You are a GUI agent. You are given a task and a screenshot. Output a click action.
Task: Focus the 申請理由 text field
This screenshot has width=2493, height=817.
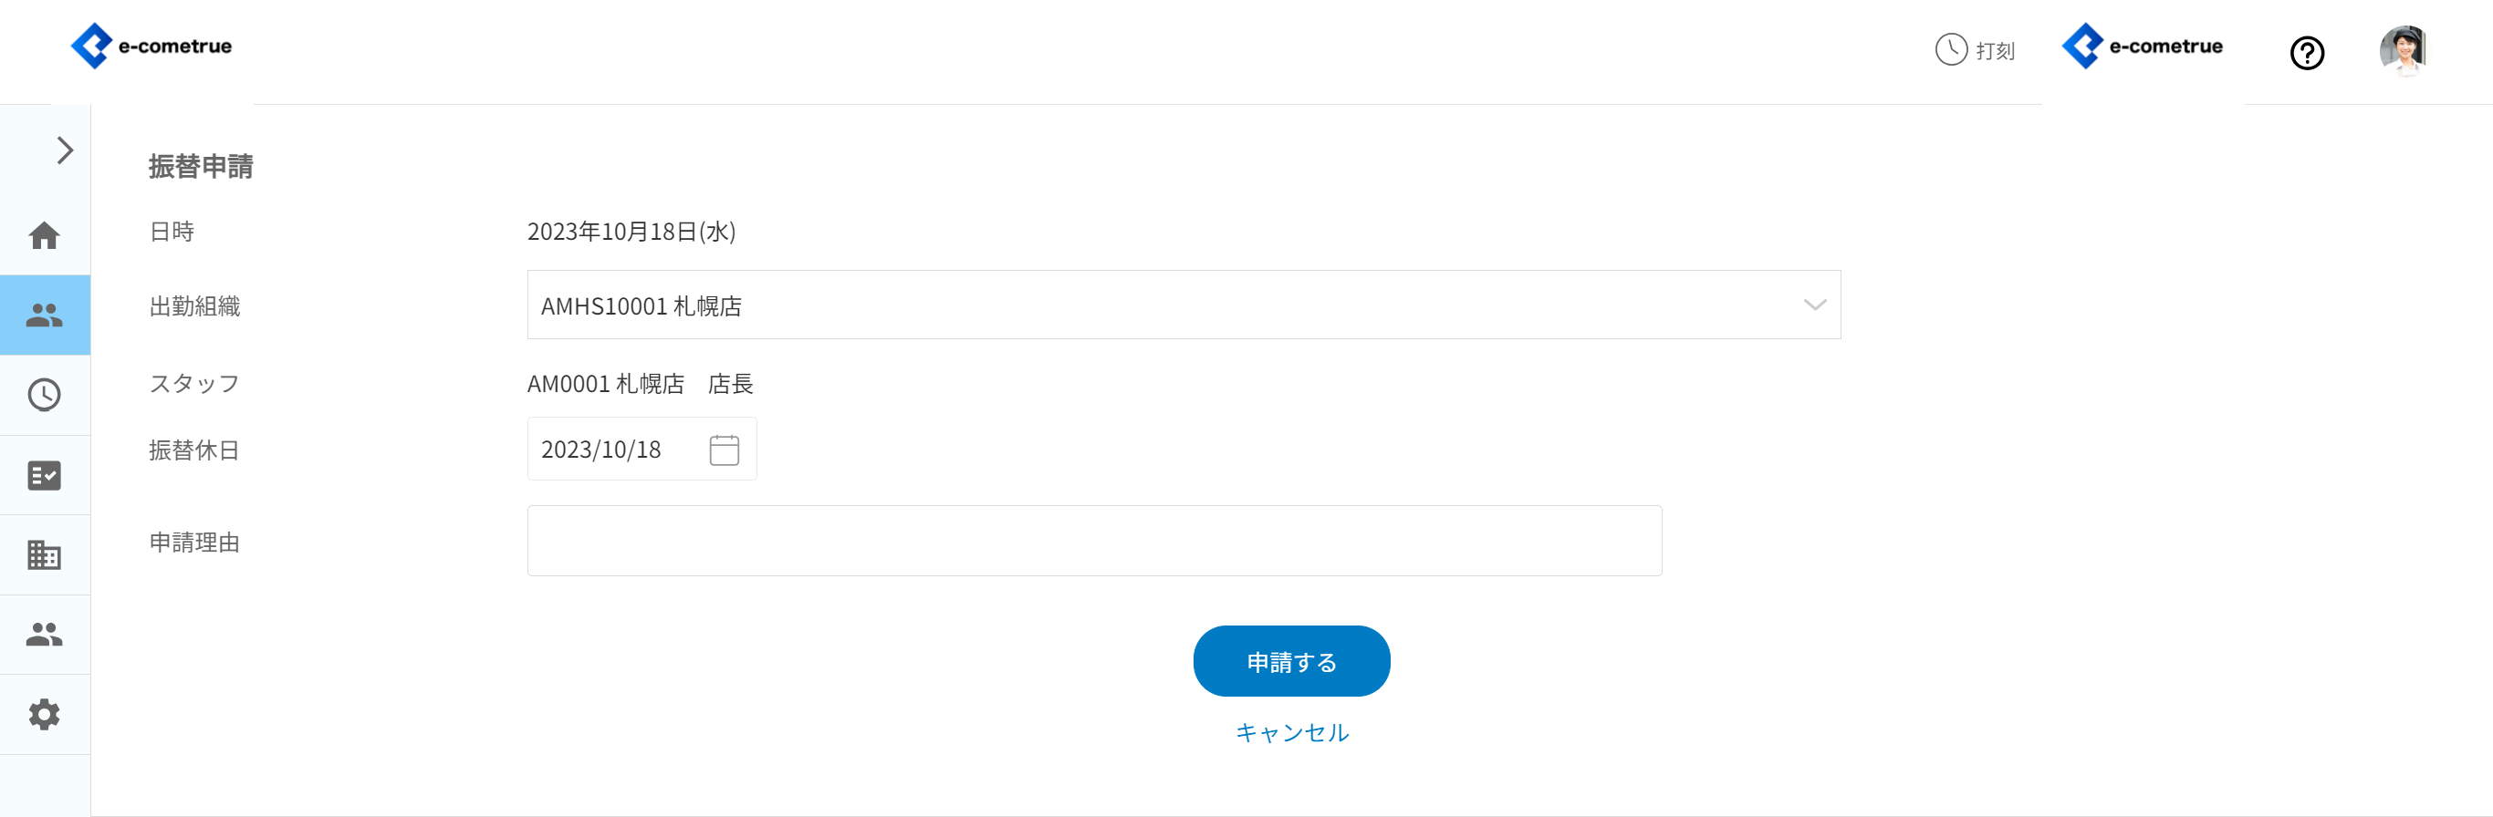pyautogui.click(x=1093, y=541)
